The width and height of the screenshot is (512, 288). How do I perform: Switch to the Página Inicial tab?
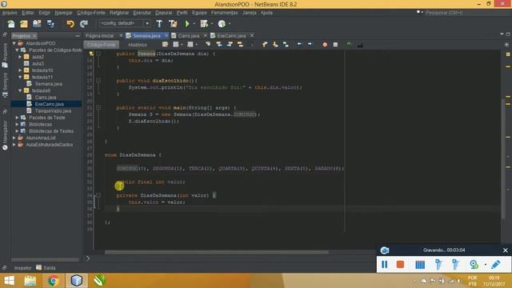[x=99, y=35]
